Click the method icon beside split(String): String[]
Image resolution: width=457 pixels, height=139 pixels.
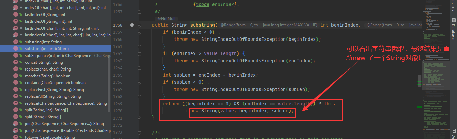pos(16,117)
